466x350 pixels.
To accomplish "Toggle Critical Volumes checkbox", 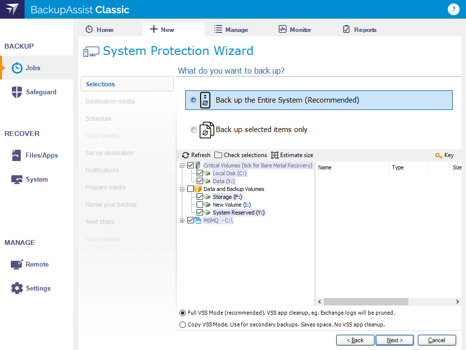I will point(191,165).
